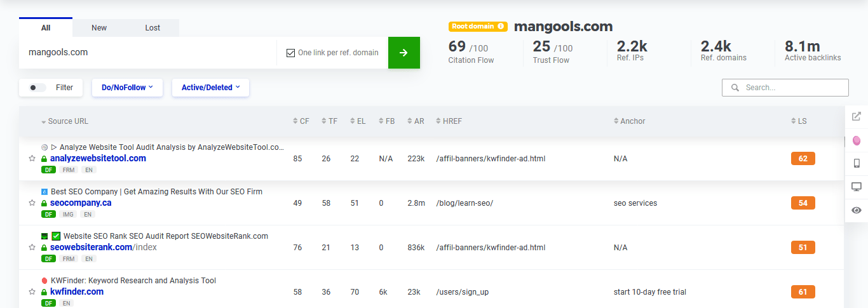Viewport: 868px width, 308px height.
Task: Click the green arrow submit button
Action: click(x=403, y=53)
